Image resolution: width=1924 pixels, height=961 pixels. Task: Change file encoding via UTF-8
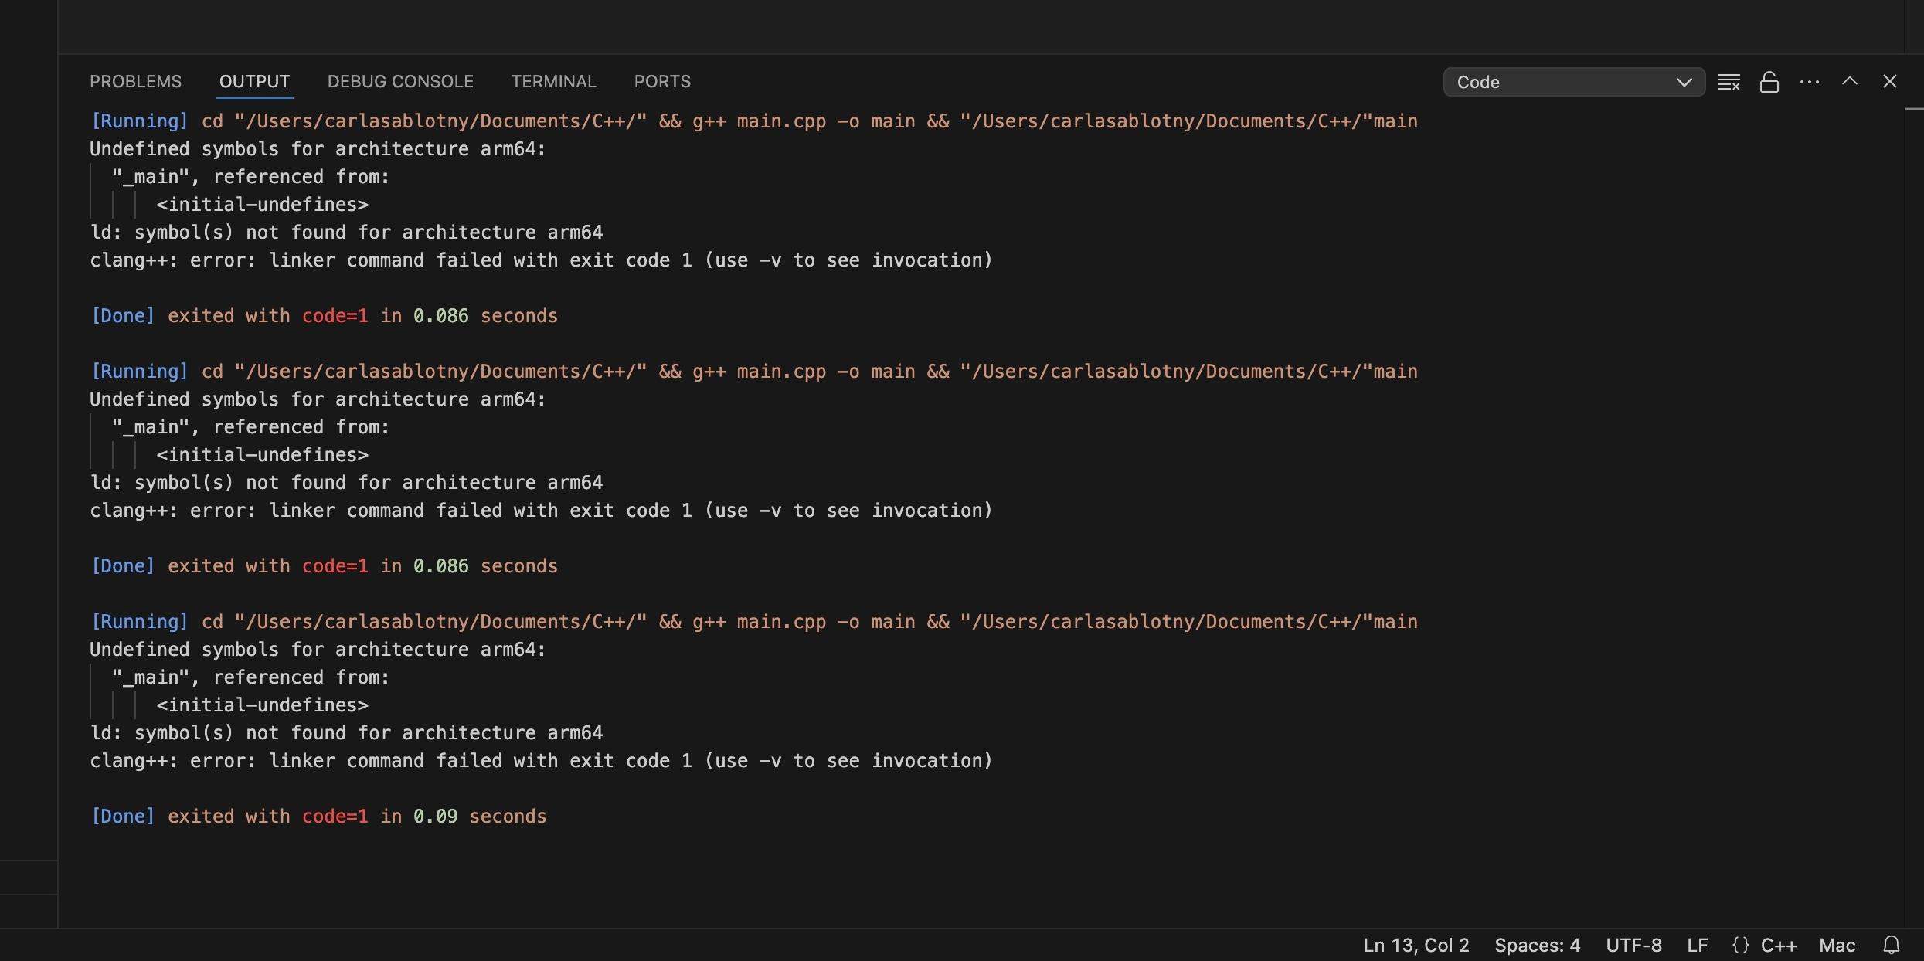(1634, 944)
